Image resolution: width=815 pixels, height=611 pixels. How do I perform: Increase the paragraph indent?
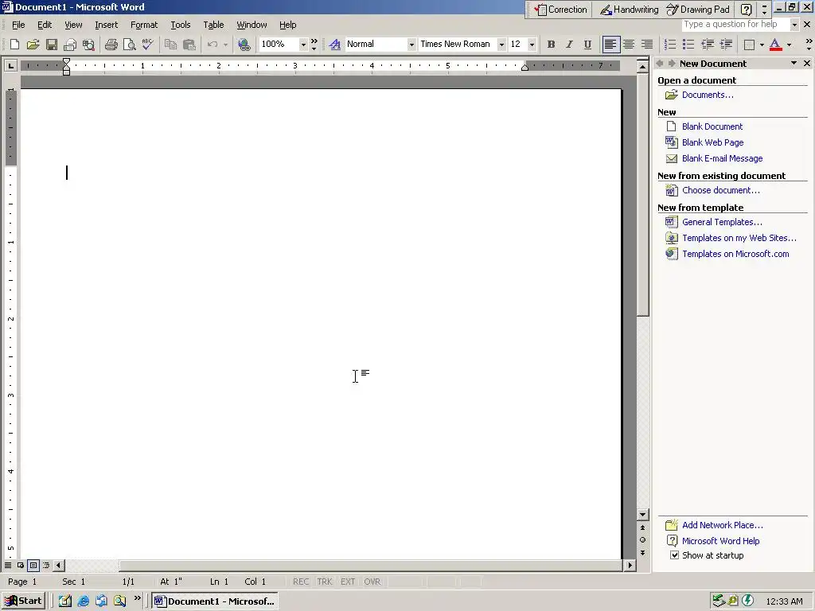tap(726, 45)
